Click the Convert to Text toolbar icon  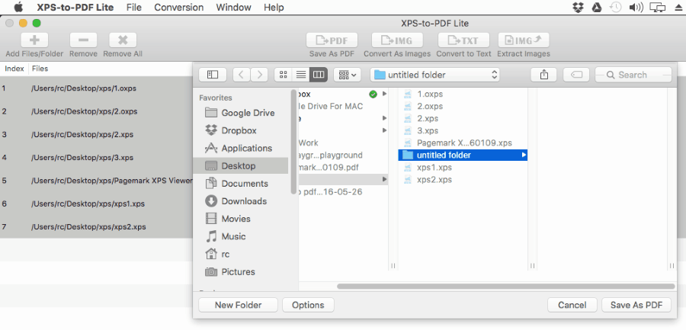point(463,40)
